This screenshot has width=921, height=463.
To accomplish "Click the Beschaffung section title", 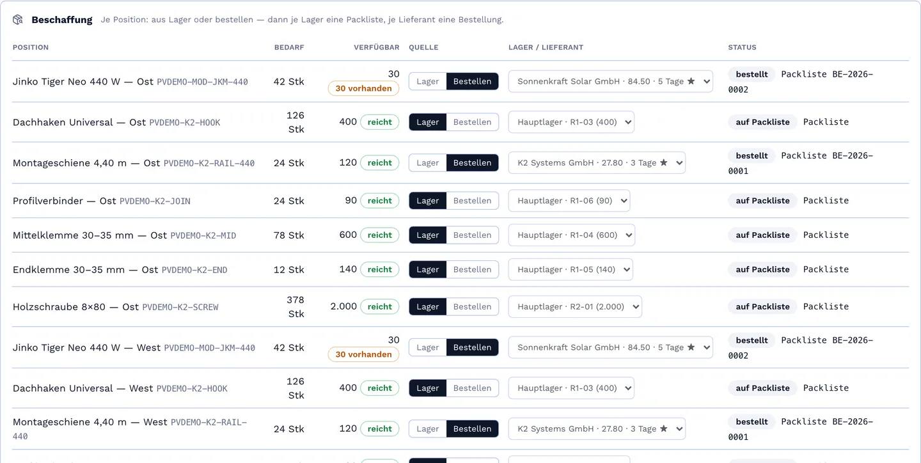I will (x=62, y=20).
